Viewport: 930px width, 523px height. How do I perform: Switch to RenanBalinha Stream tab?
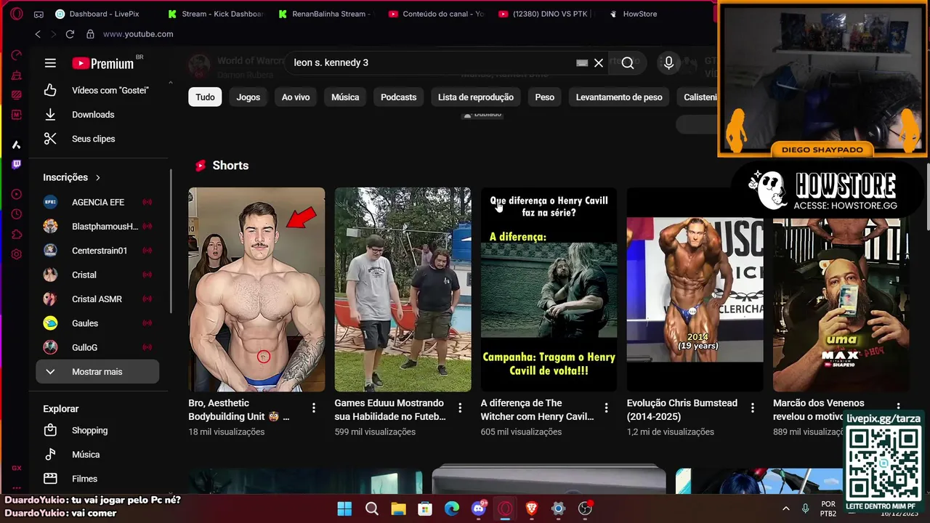[327, 14]
